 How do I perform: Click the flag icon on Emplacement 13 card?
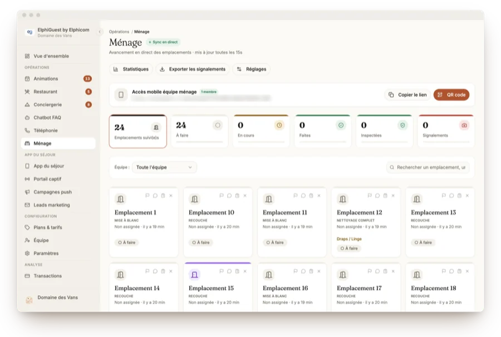coord(444,196)
